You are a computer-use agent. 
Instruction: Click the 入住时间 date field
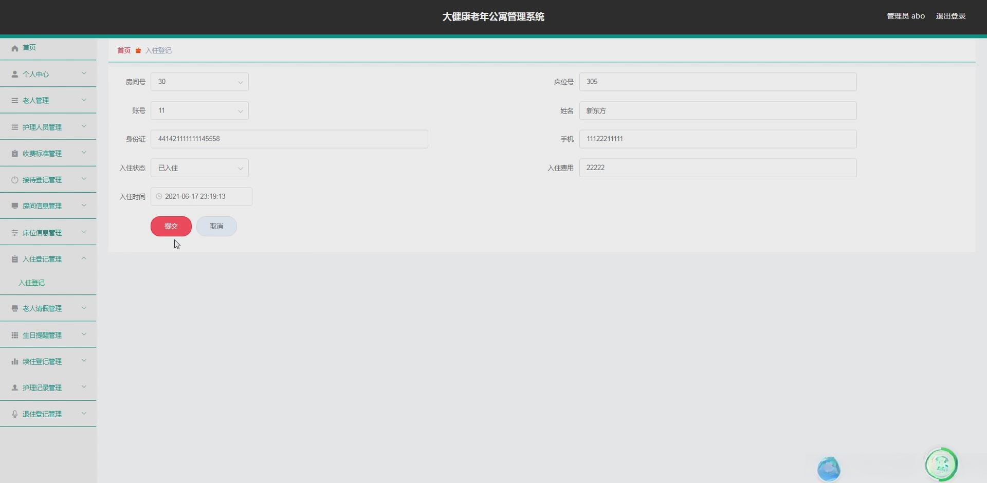point(202,197)
